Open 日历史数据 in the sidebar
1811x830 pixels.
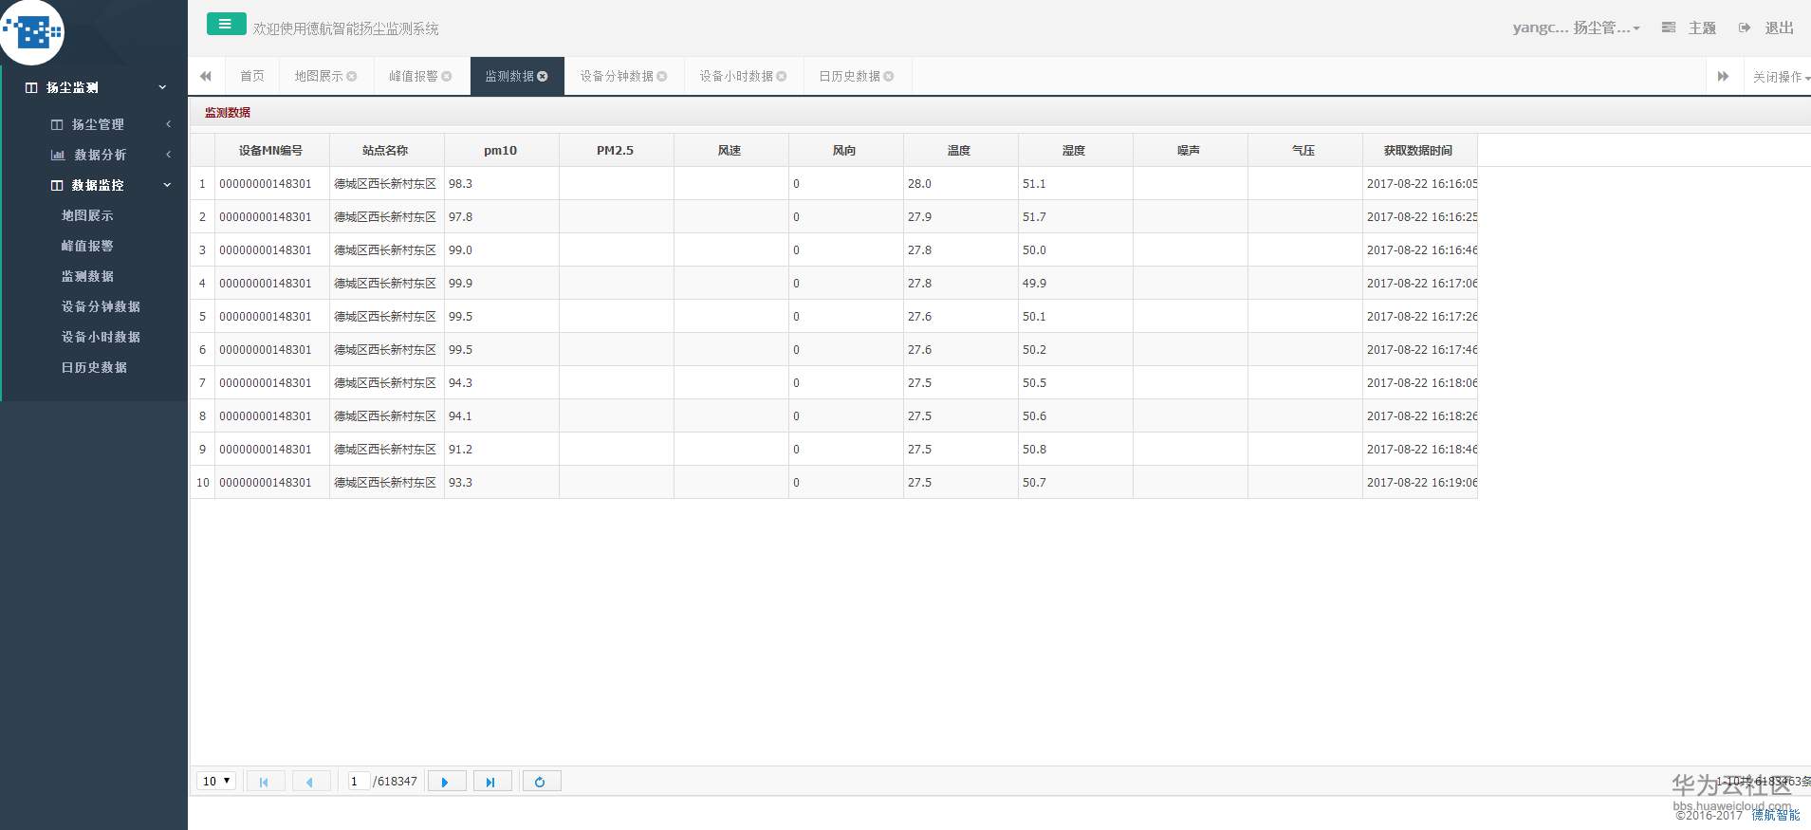click(x=94, y=368)
